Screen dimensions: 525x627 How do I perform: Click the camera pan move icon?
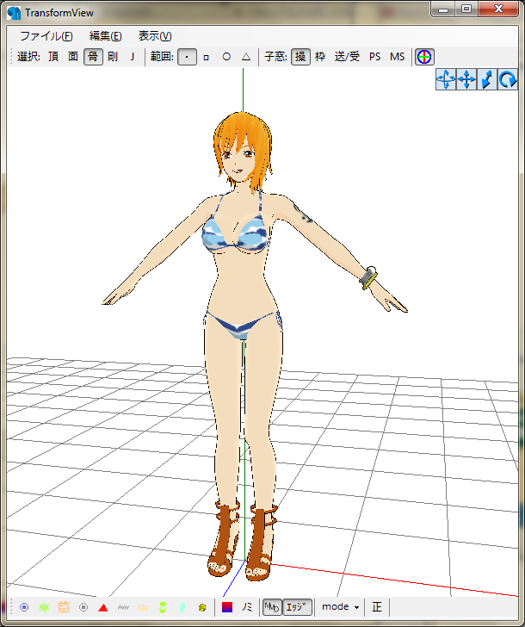point(466,79)
